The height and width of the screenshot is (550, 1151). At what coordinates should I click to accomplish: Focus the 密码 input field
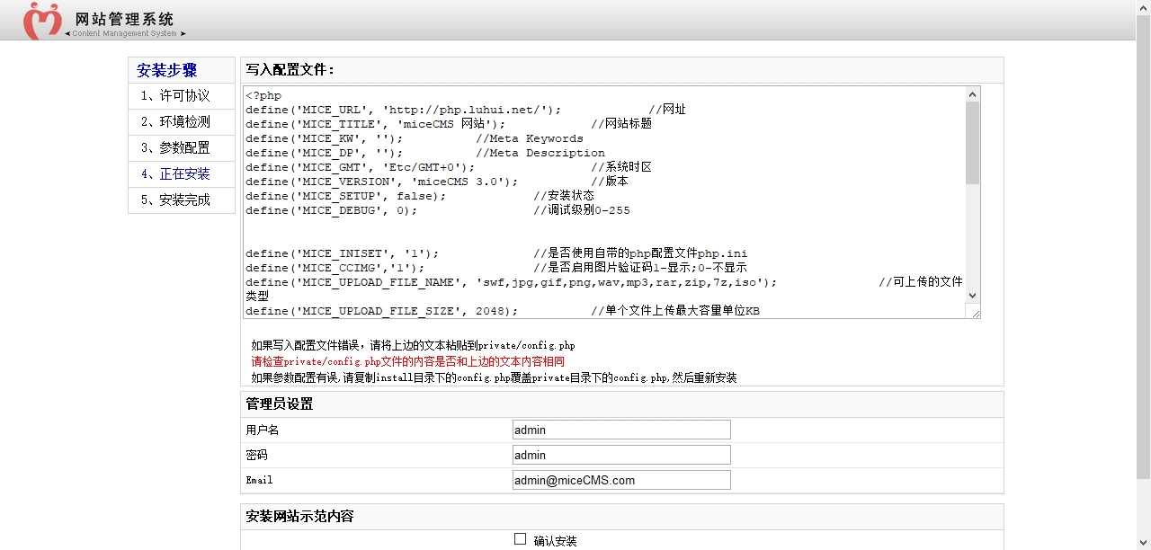[621, 455]
